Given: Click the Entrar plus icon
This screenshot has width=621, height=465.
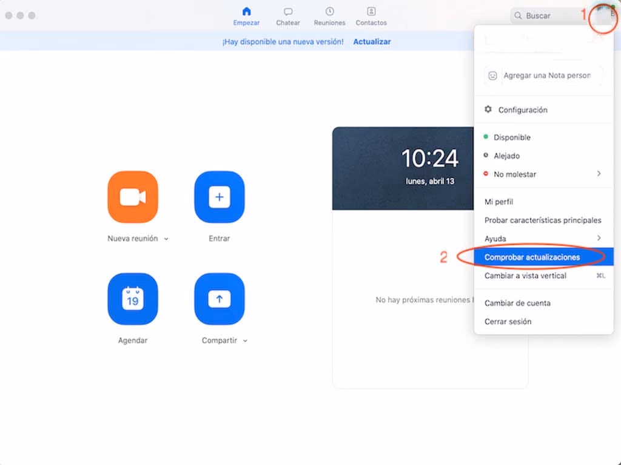Looking at the screenshot, I should 220,197.
